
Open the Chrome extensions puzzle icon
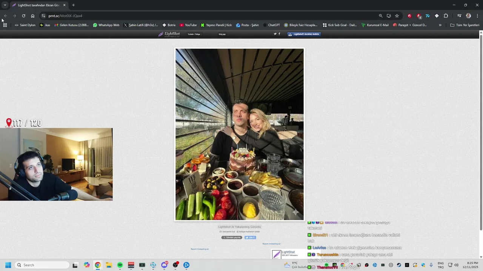pyautogui.click(x=446, y=16)
